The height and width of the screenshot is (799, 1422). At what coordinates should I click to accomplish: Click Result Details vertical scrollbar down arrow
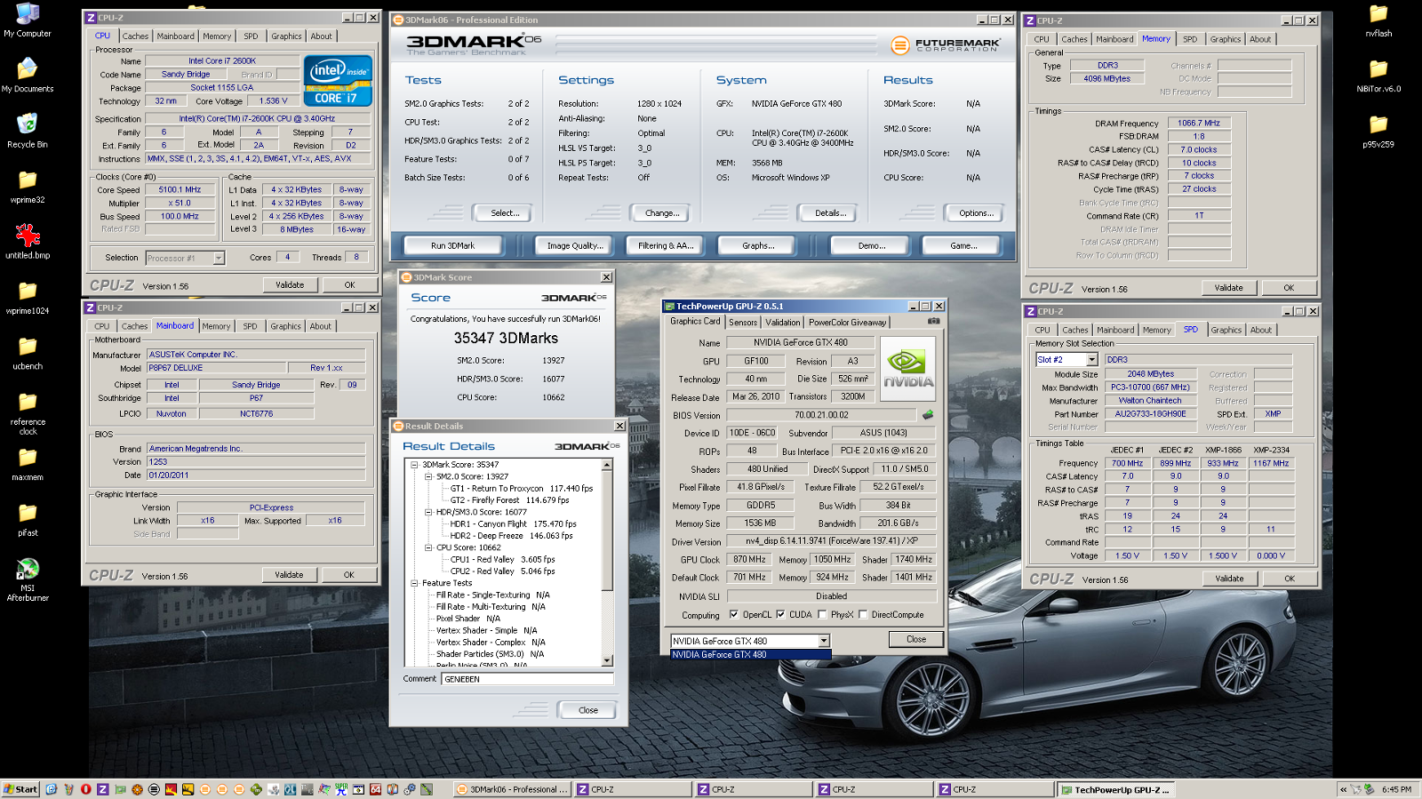607,660
